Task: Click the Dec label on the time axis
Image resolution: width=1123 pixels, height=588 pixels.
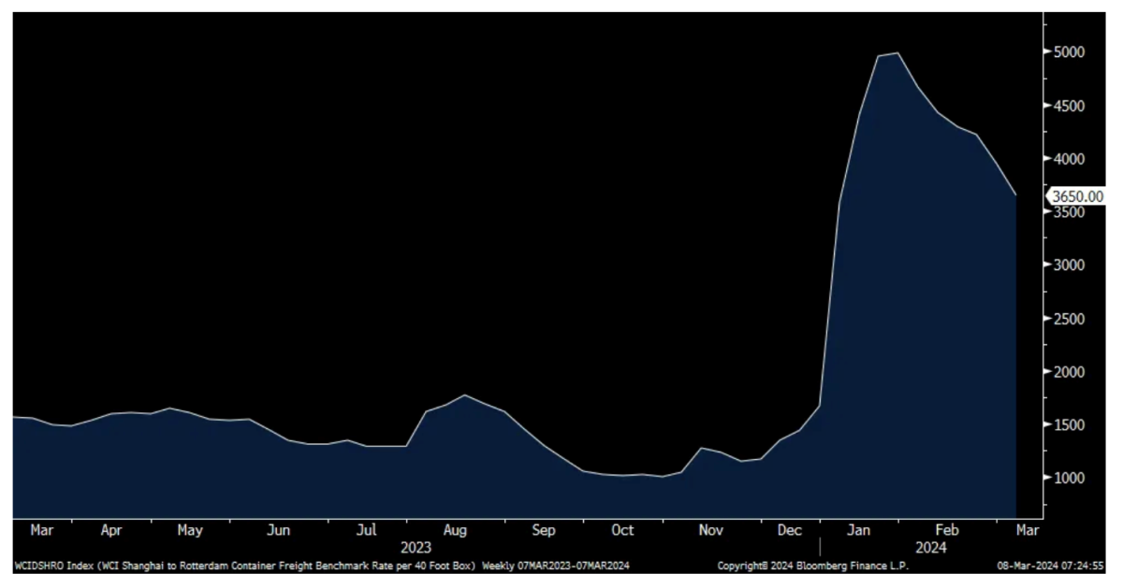Action: (x=789, y=530)
